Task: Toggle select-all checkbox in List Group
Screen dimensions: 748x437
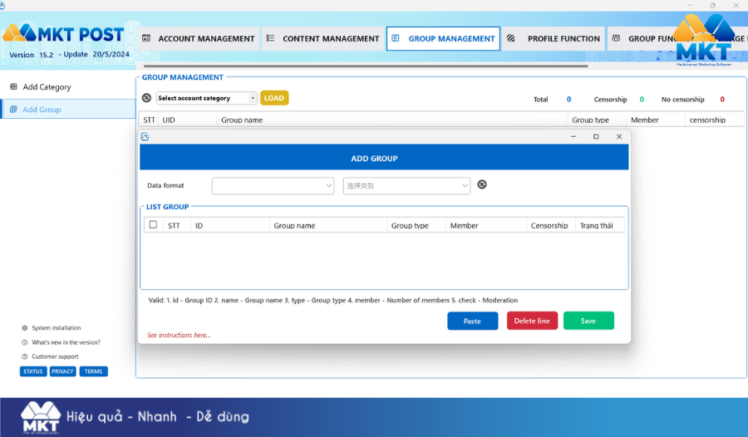Action: (x=153, y=224)
